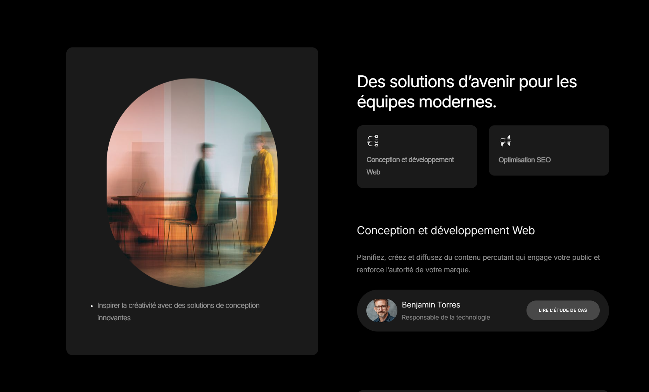Click Benjamin Torres's profile photo
The width and height of the screenshot is (649, 392).
click(381, 310)
